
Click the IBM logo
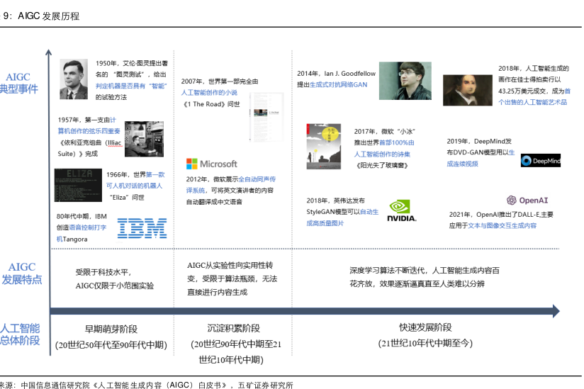(x=142, y=228)
